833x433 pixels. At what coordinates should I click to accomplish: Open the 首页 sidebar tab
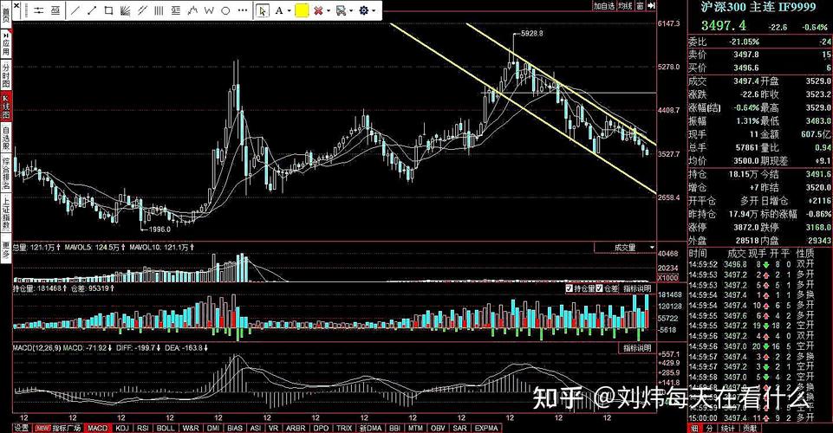pos(6,15)
